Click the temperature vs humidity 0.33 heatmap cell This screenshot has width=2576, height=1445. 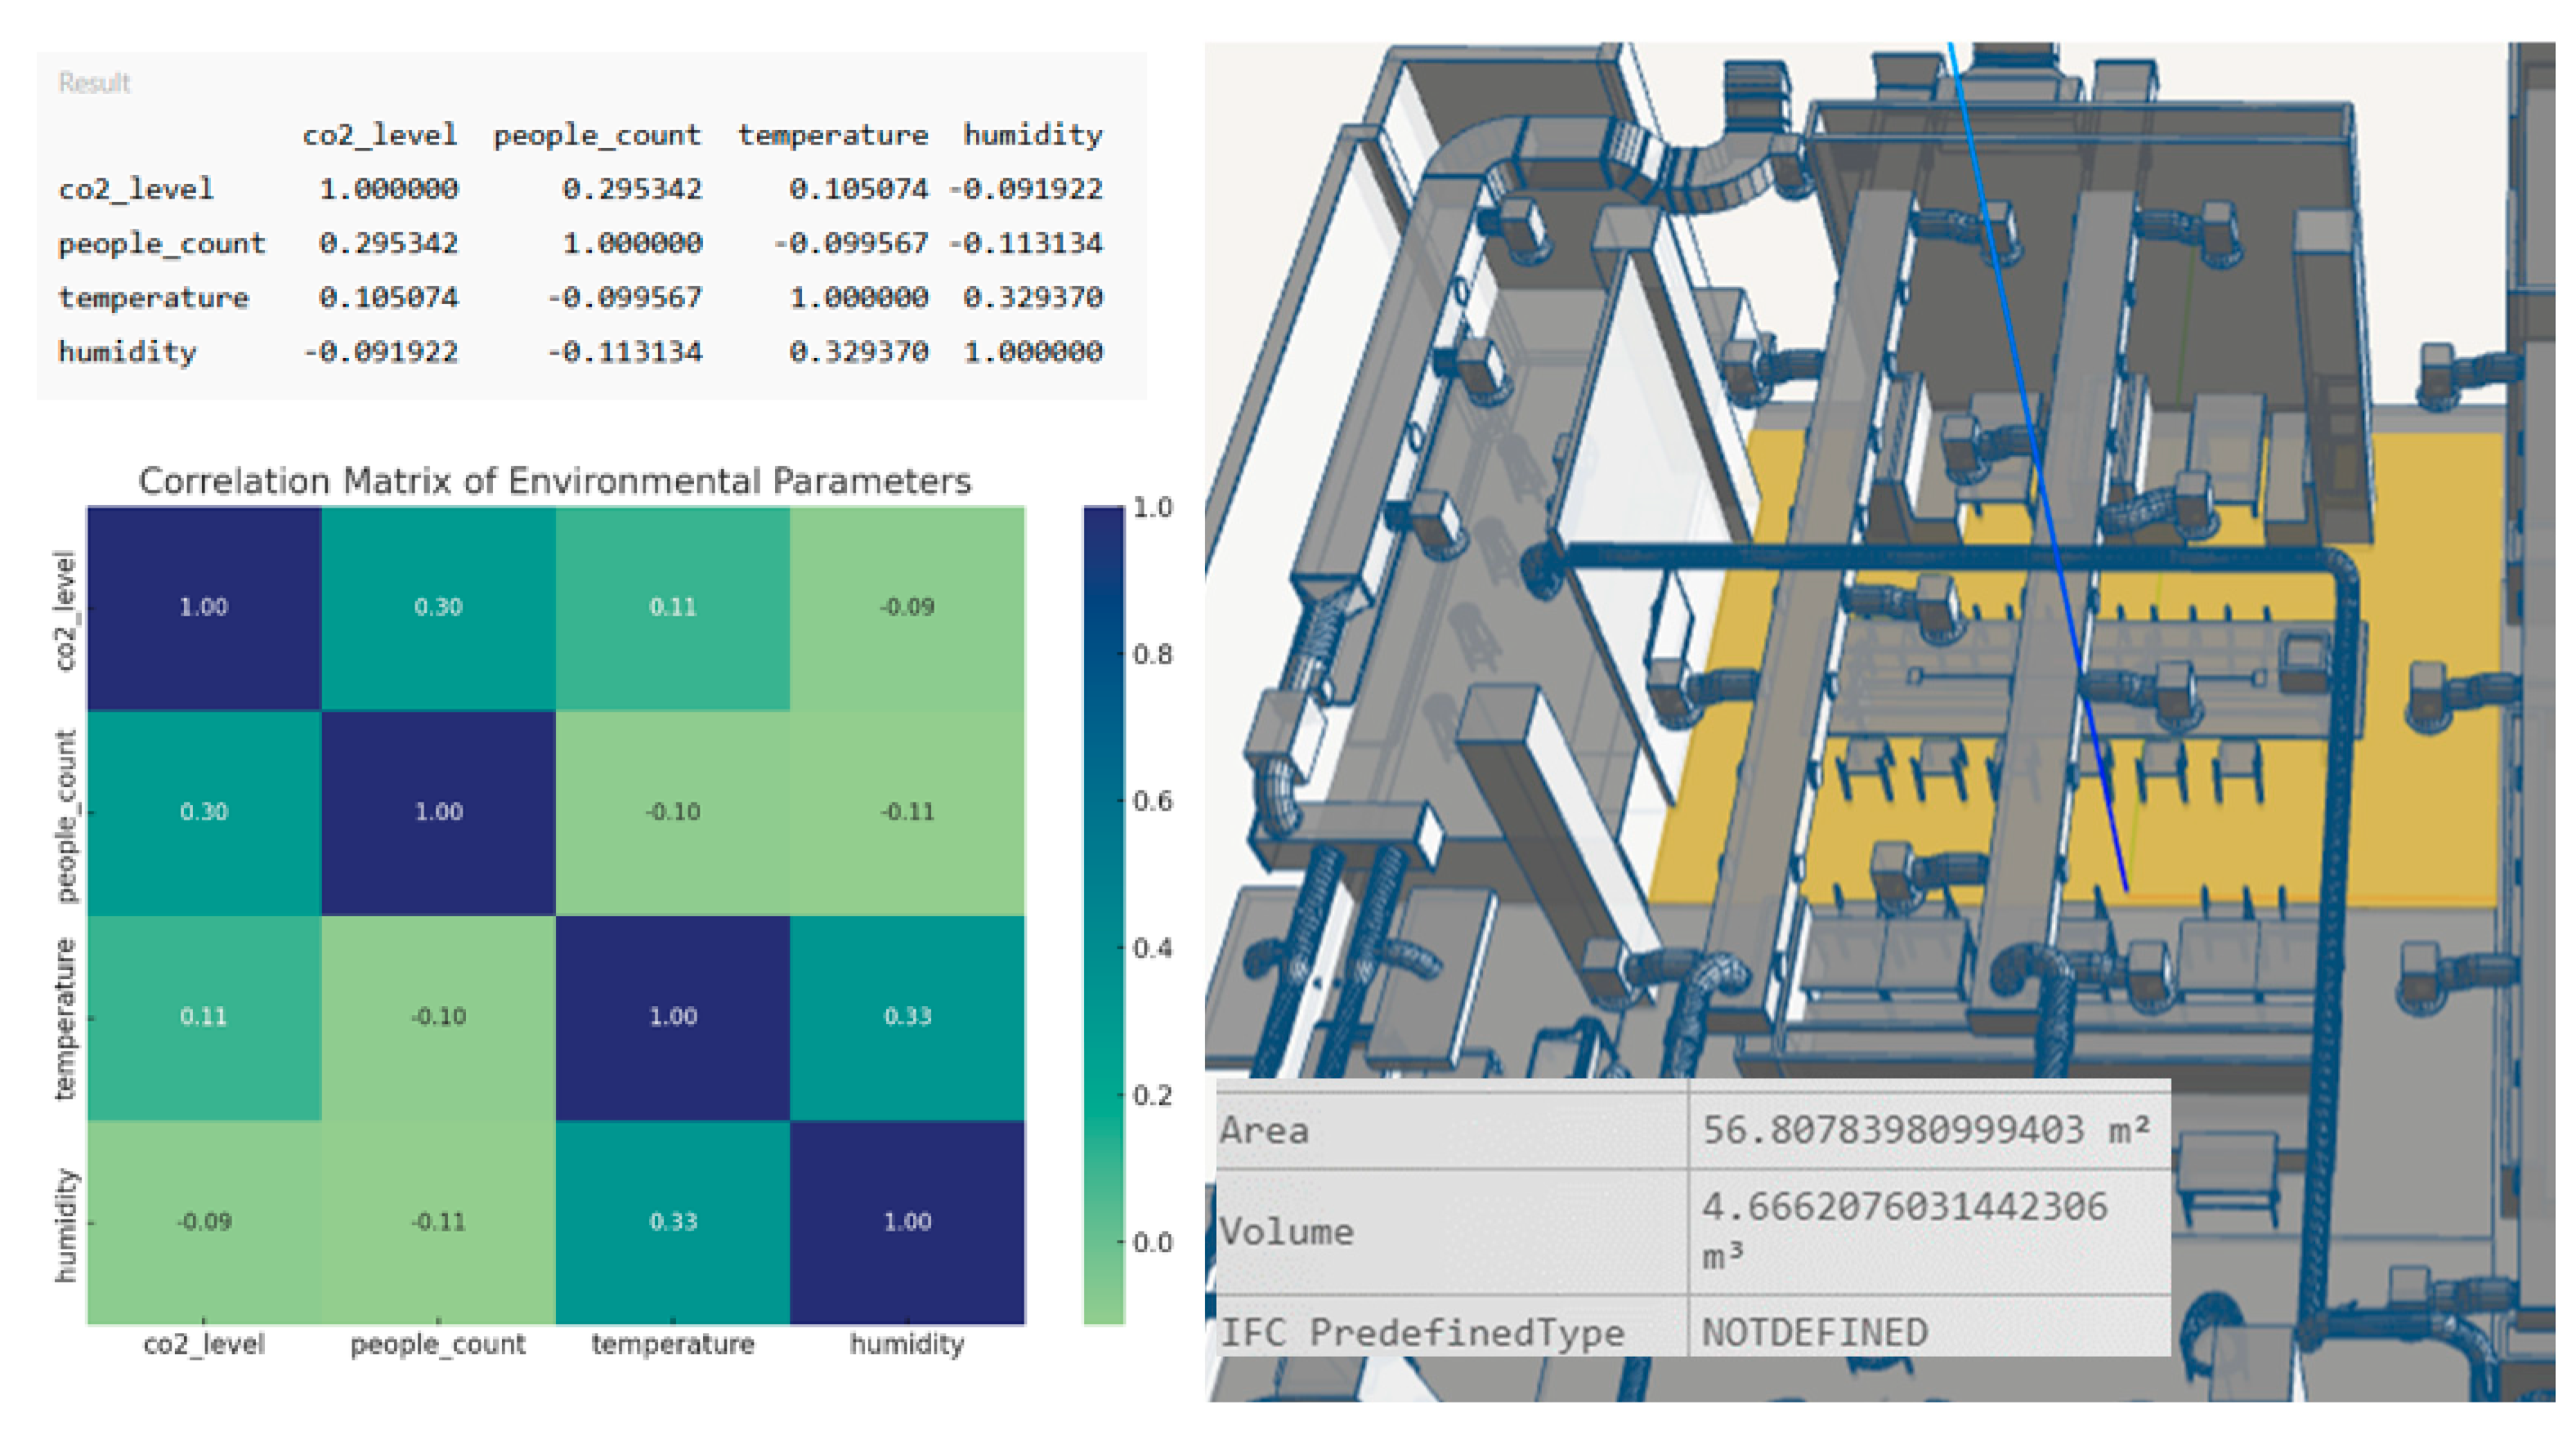click(x=907, y=1016)
